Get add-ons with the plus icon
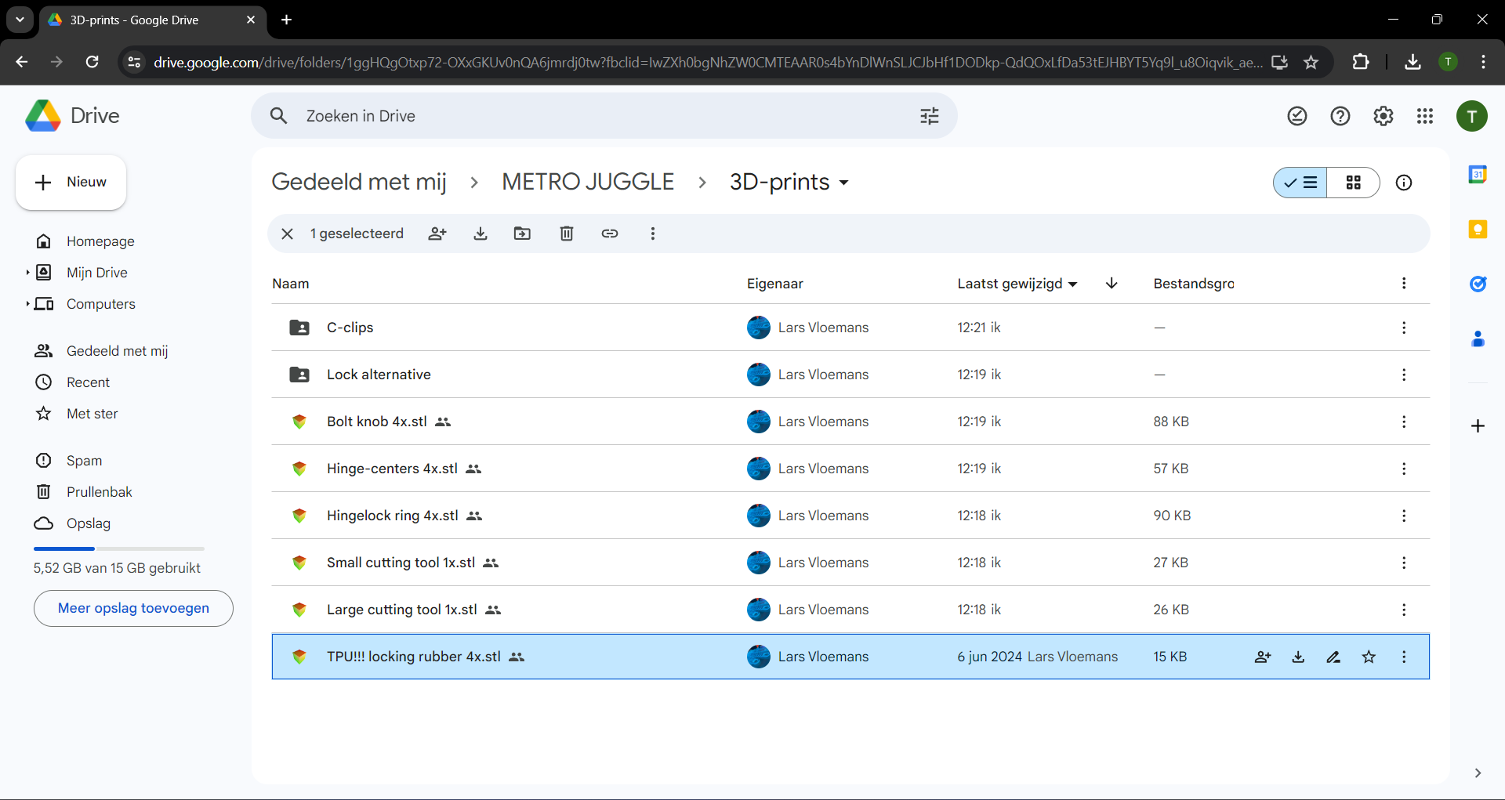This screenshot has width=1505, height=800. point(1478,425)
